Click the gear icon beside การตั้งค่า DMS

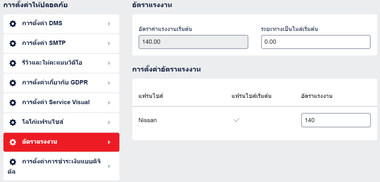point(13,24)
